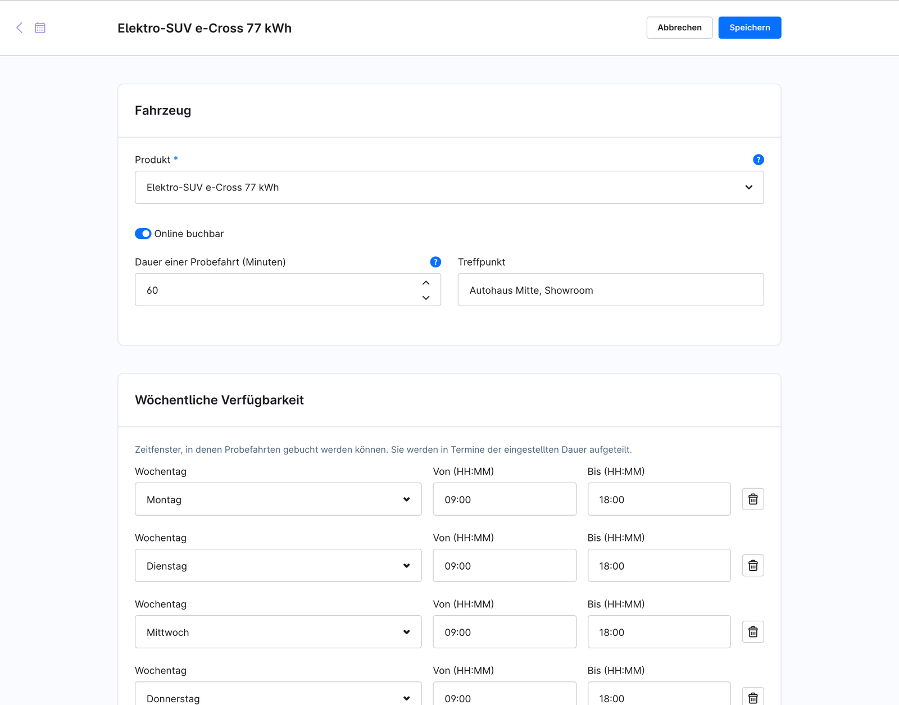
Task: Delete the Dienstag availability row
Action: (x=753, y=565)
